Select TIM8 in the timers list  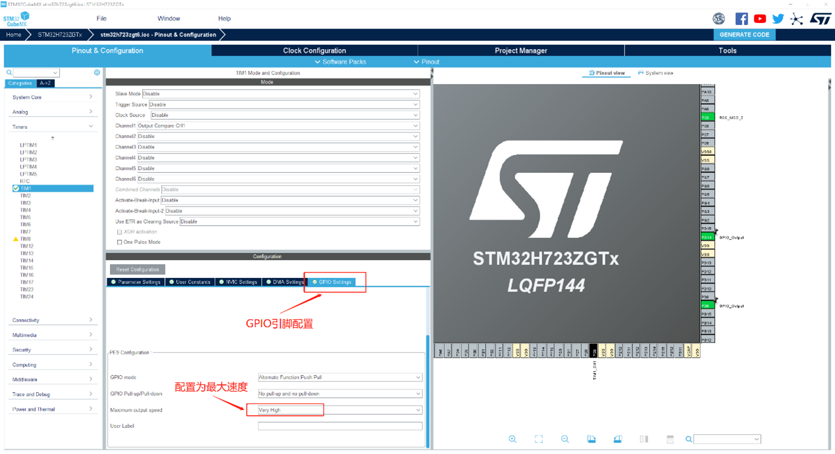[26, 239]
